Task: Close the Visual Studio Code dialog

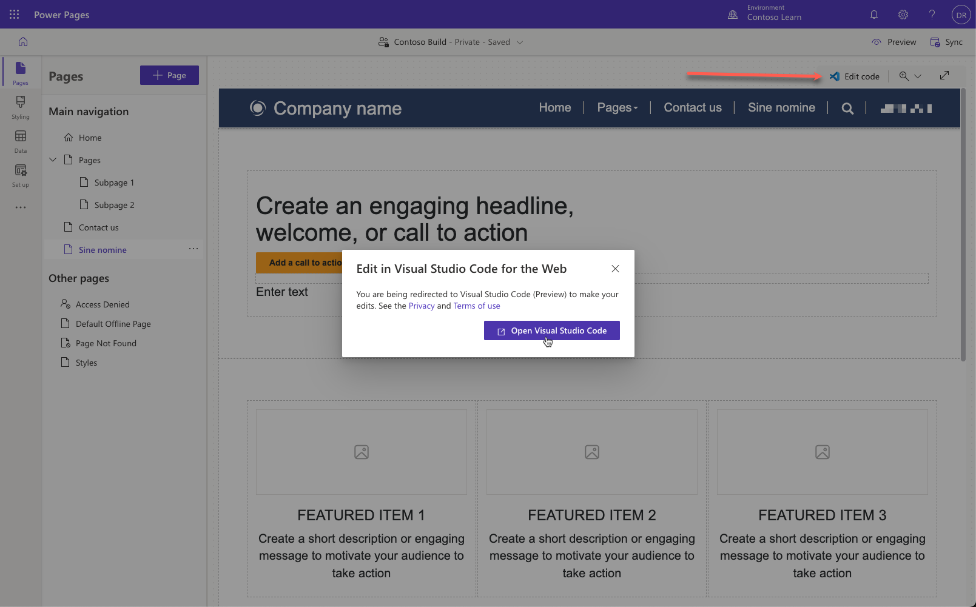Action: (x=614, y=269)
